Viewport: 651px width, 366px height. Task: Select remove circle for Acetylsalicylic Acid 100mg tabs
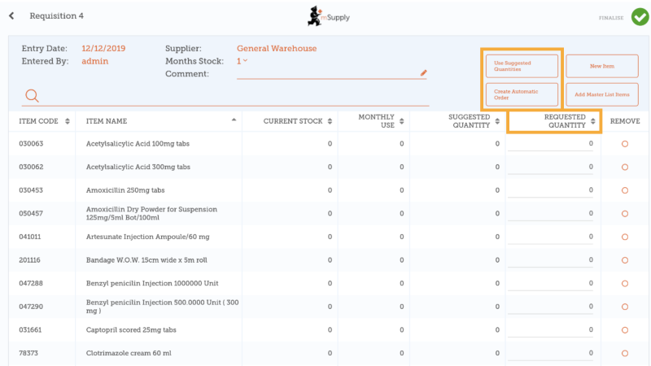tap(624, 144)
